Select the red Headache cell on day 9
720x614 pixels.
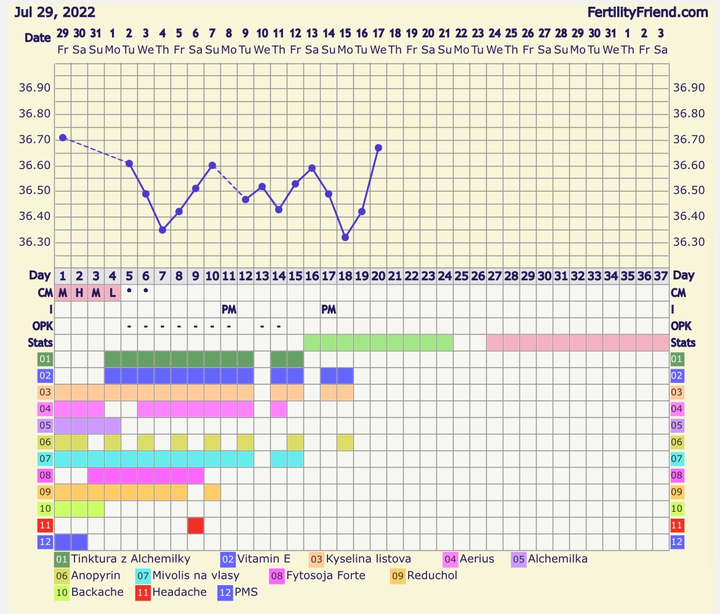click(196, 525)
